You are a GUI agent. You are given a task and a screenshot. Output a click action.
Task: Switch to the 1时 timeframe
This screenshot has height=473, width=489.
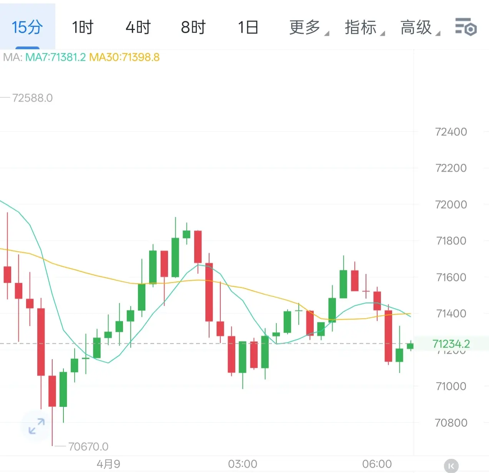[83, 27]
